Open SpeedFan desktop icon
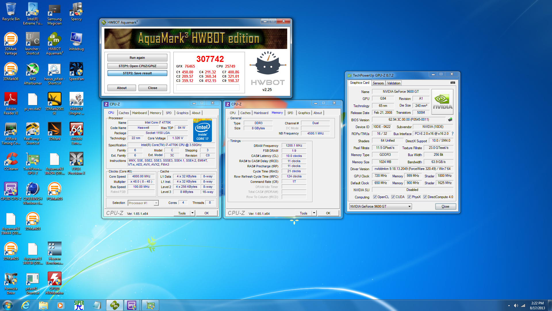The image size is (552, 311). click(x=76, y=71)
